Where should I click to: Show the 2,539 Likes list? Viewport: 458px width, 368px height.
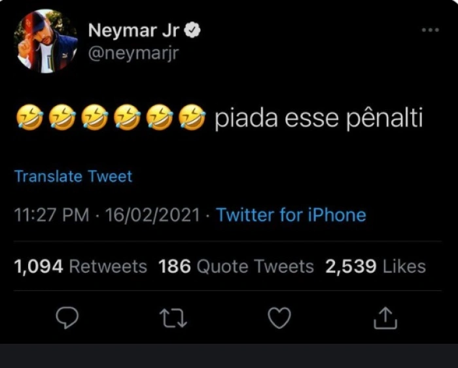point(376,267)
